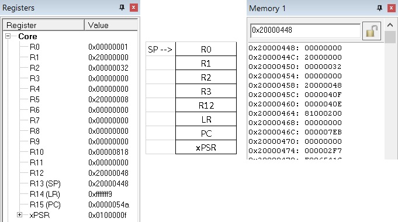This screenshot has width=398, height=222.
Task: Click the SP value 0x20000448 in Registers
Action: (x=108, y=183)
